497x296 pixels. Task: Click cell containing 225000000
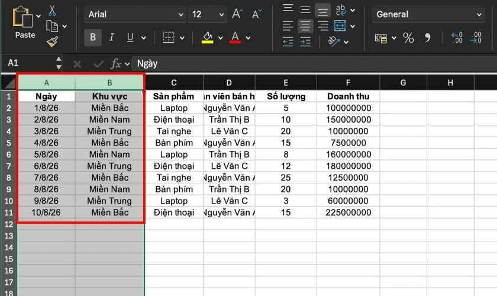tap(348, 213)
